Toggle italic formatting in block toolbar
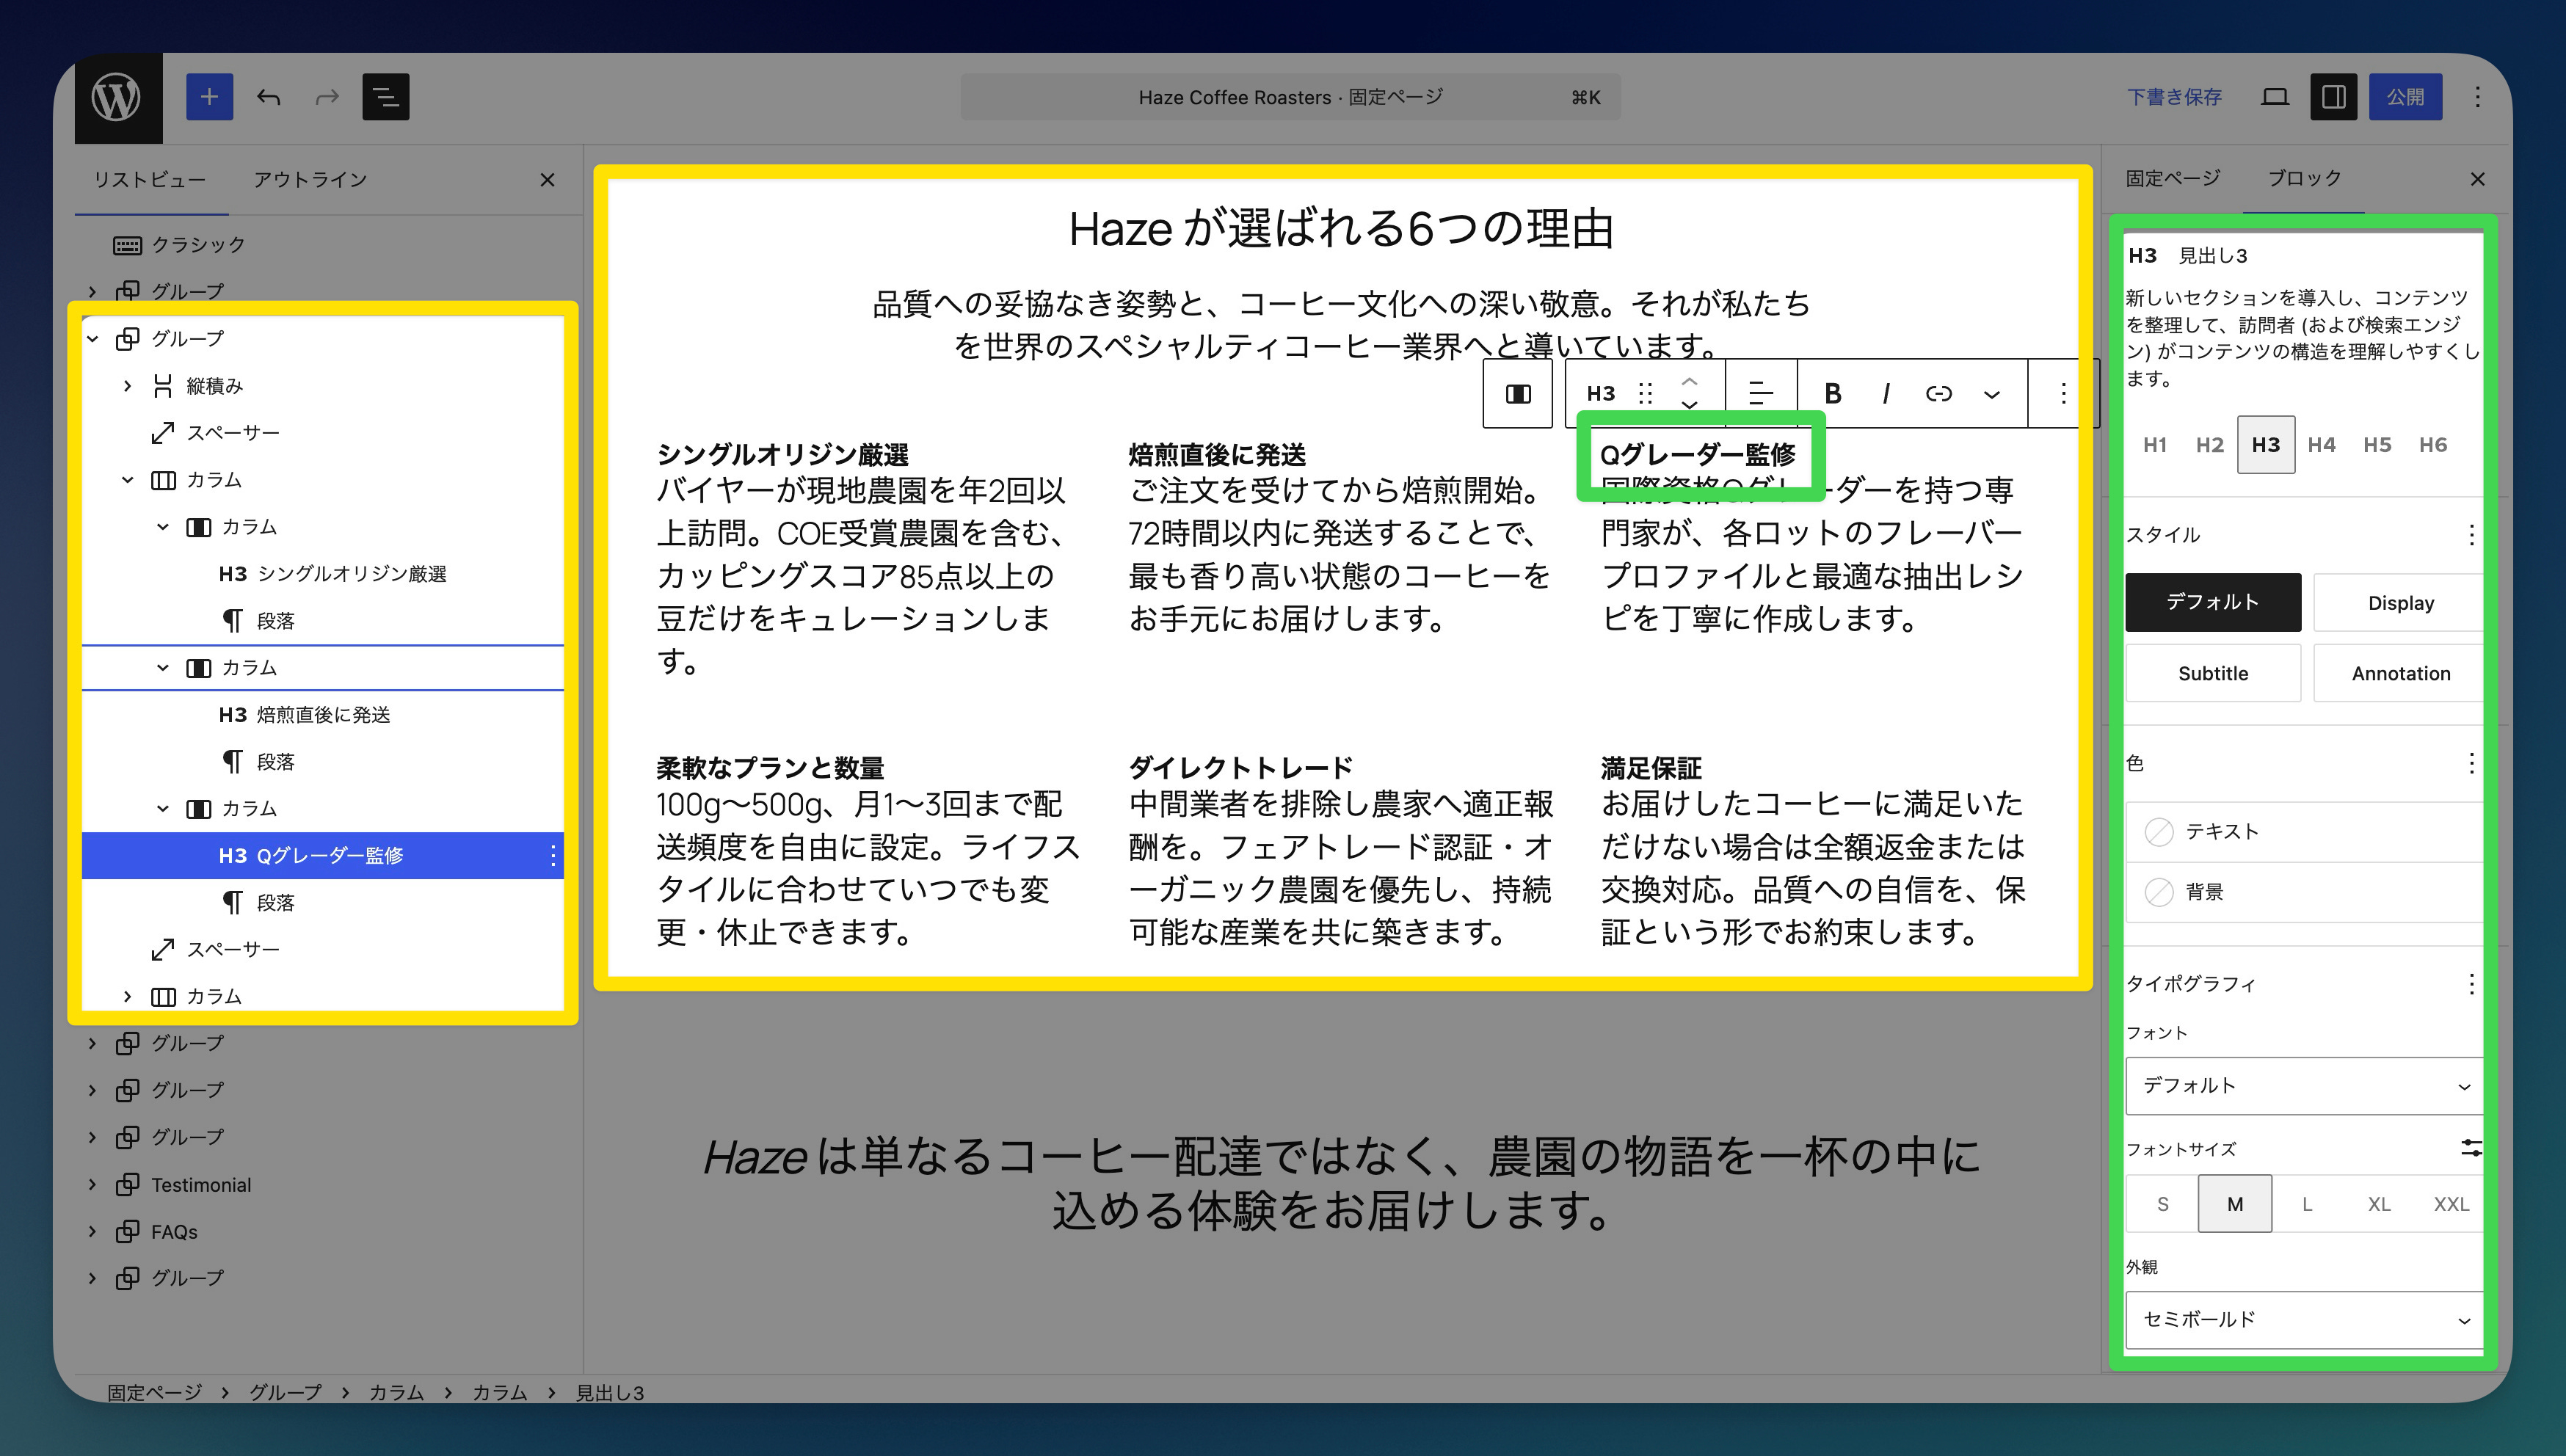 tap(1886, 393)
